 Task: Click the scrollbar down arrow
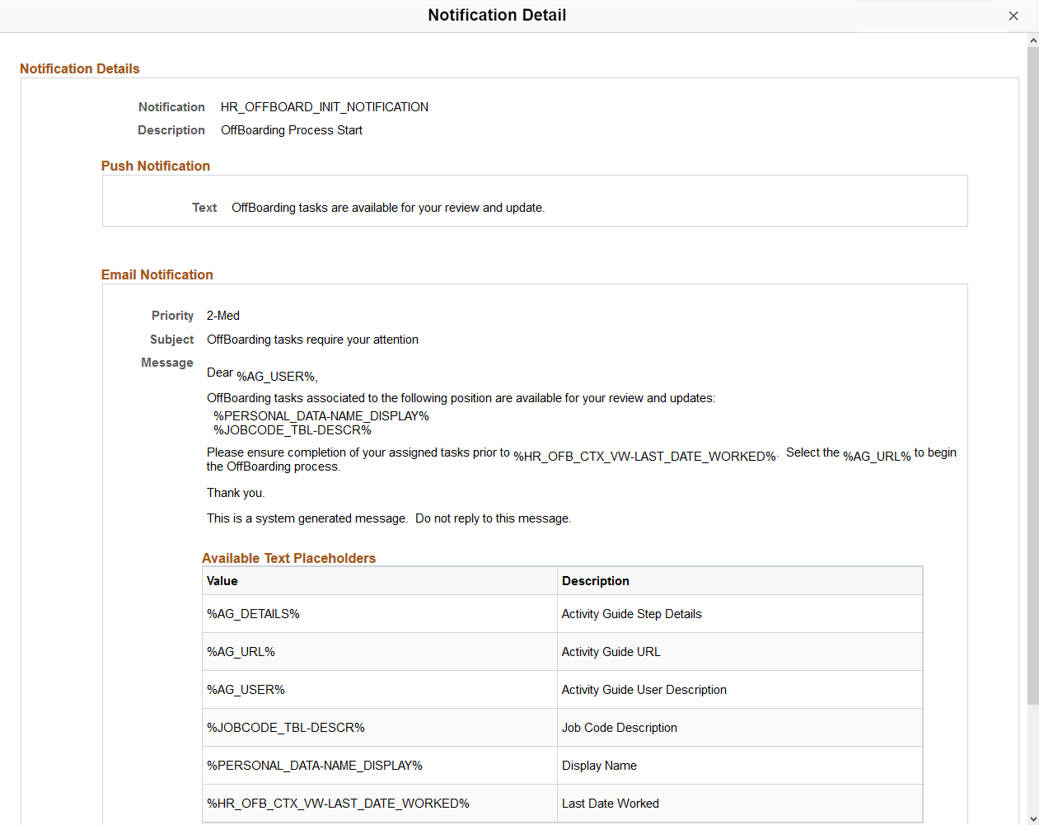pyautogui.click(x=1032, y=818)
